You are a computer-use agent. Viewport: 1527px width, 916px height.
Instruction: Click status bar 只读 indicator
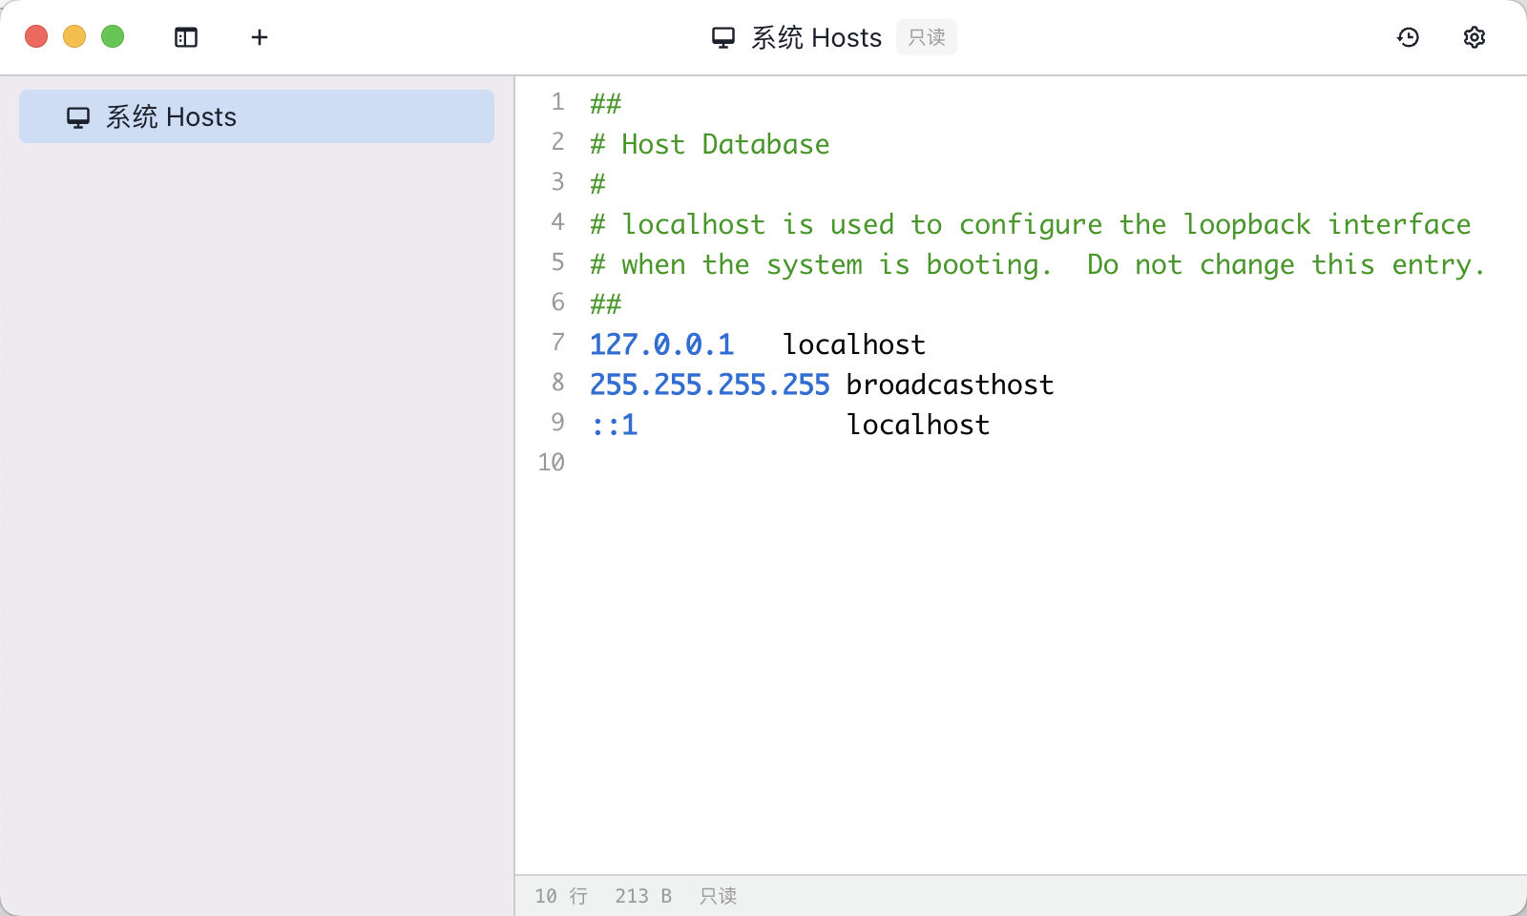coord(718,896)
